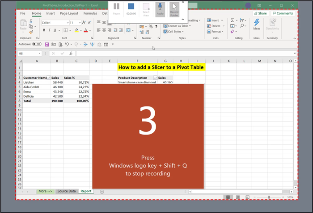Click the Share button
313x213 pixels.
pos(260,13)
